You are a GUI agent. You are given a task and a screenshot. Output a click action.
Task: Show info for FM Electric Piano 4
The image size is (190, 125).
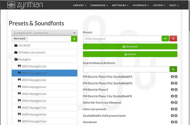pyautogui.click(x=172, y=77)
